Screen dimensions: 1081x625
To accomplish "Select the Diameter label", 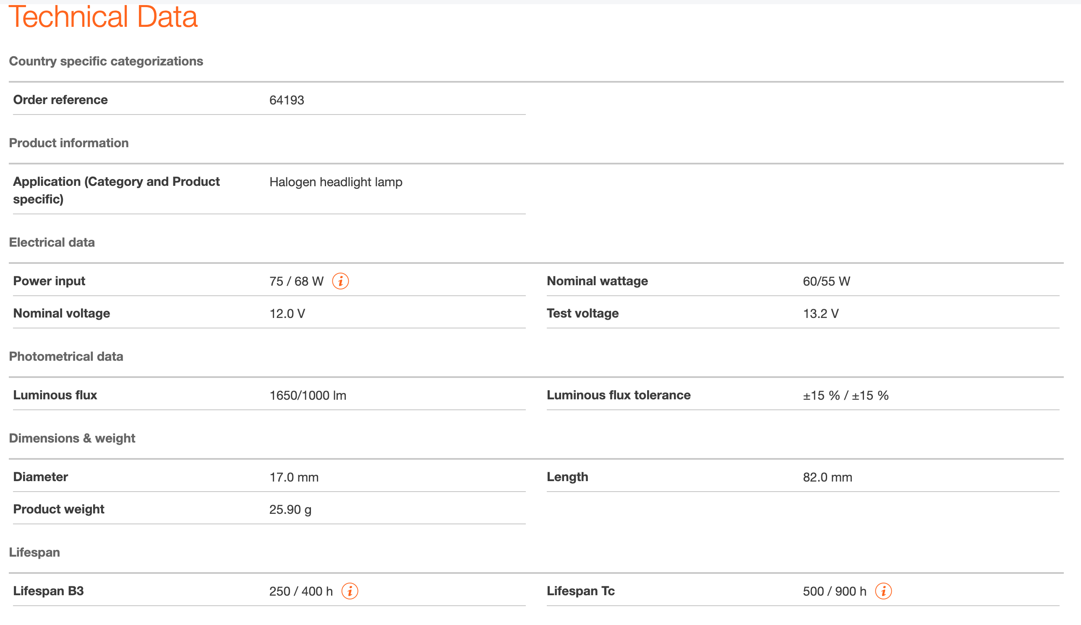I will [41, 477].
